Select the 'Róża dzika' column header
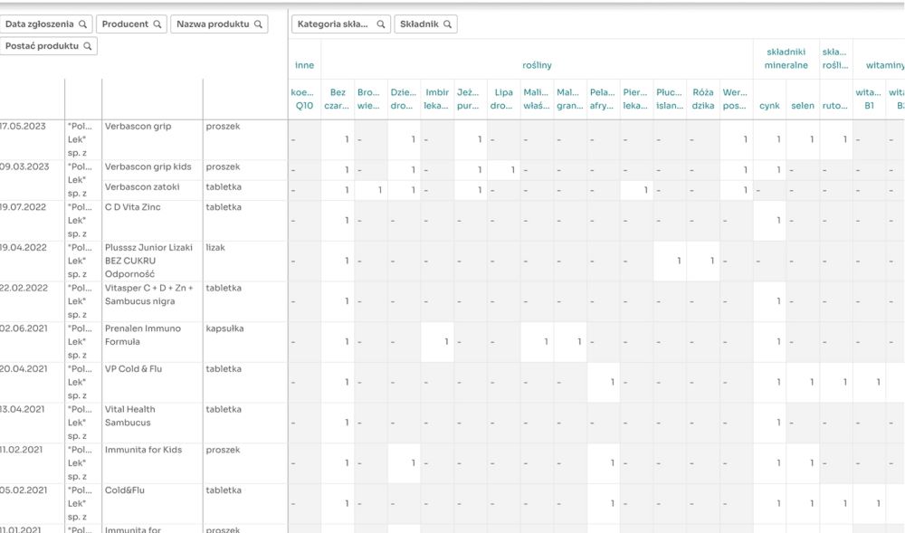The height and width of the screenshot is (533, 905). 702,99
